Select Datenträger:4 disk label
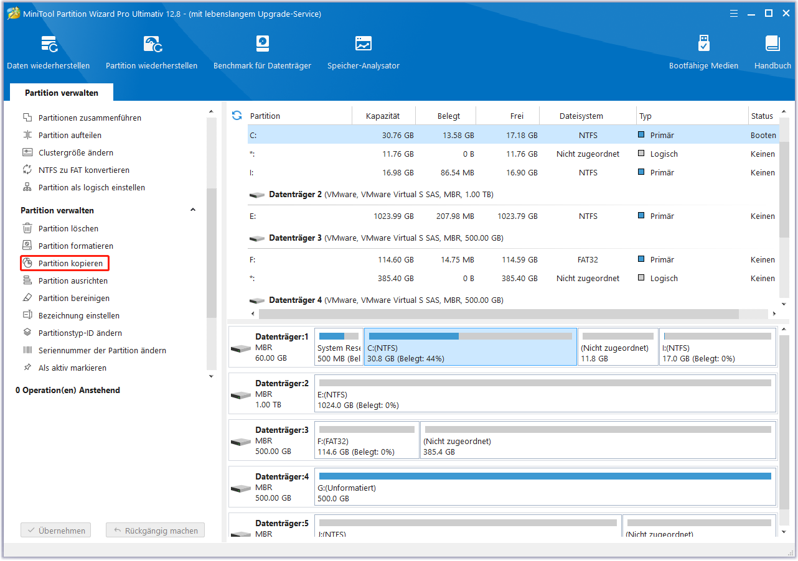The width and height of the screenshot is (798, 561). coord(271,487)
